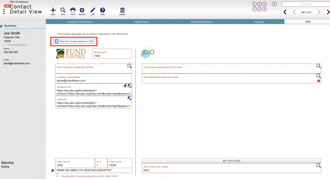Open the Related Information tab
The height and width of the screenshot is (179, 330).
pos(201,22)
